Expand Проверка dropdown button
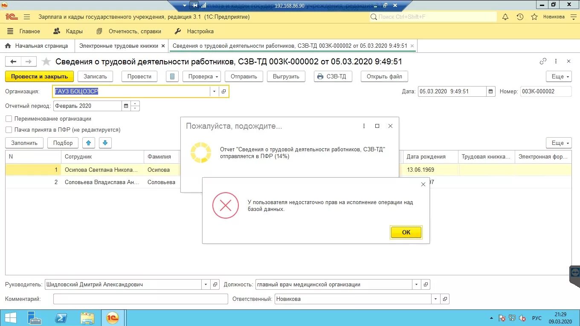 pyautogui.click(x=201, y=77)
